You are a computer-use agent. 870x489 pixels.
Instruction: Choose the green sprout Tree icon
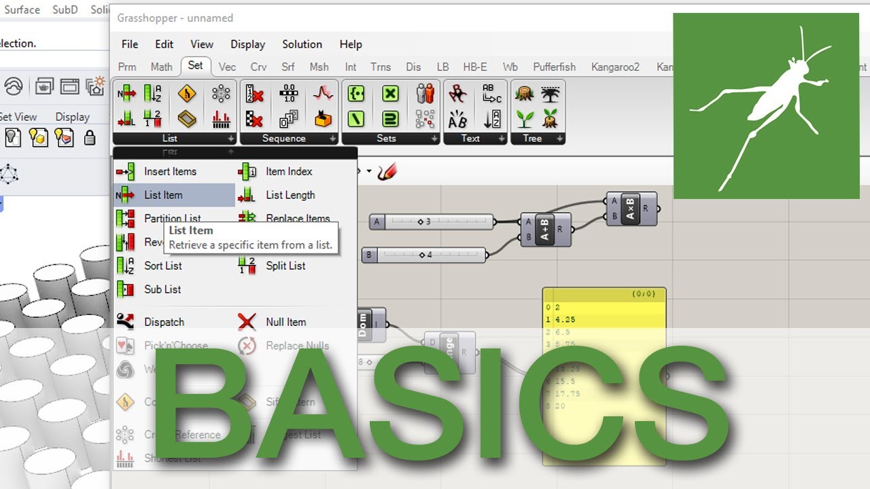pyautogui.click(x=525, y=119)
